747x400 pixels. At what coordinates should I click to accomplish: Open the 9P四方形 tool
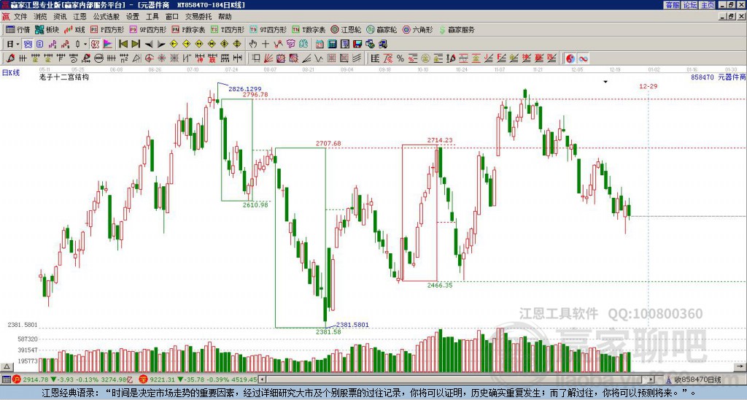coord(148,29)
